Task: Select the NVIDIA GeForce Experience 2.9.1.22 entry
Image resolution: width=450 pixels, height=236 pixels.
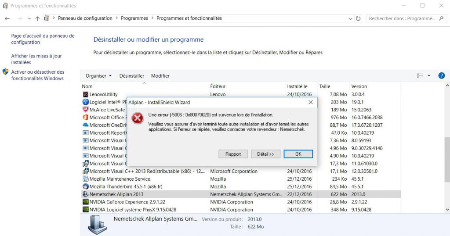Action: [x=127, y=202]
